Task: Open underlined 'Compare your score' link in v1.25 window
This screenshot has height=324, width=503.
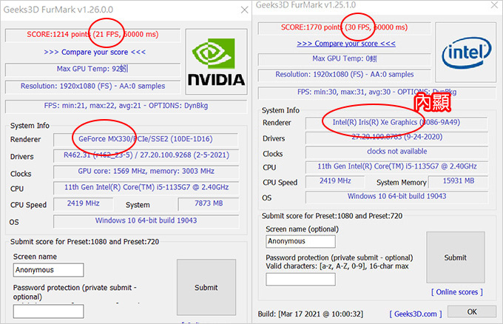Action: click(346, 44)
